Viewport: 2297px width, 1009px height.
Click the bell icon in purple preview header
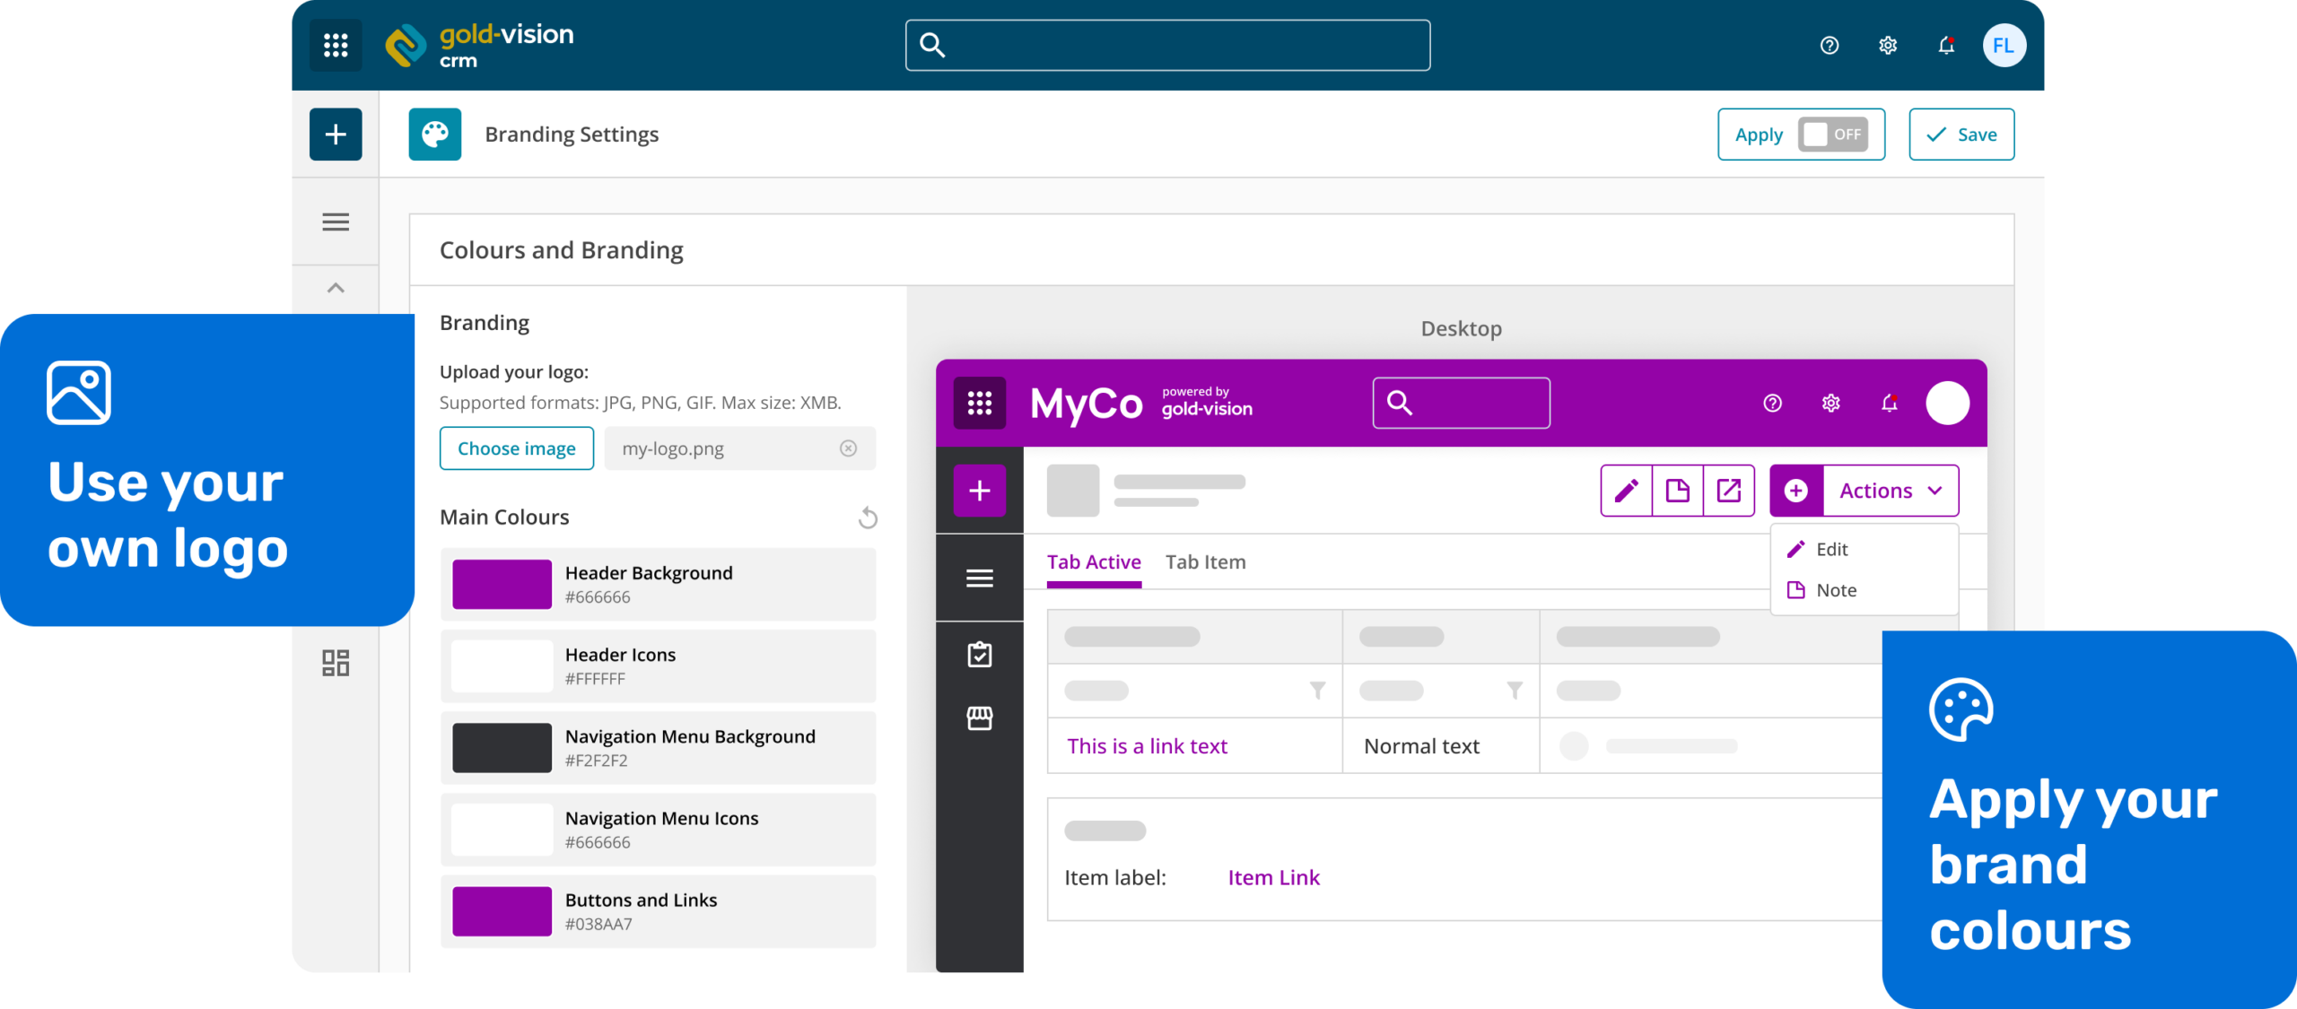point(1890,404)
